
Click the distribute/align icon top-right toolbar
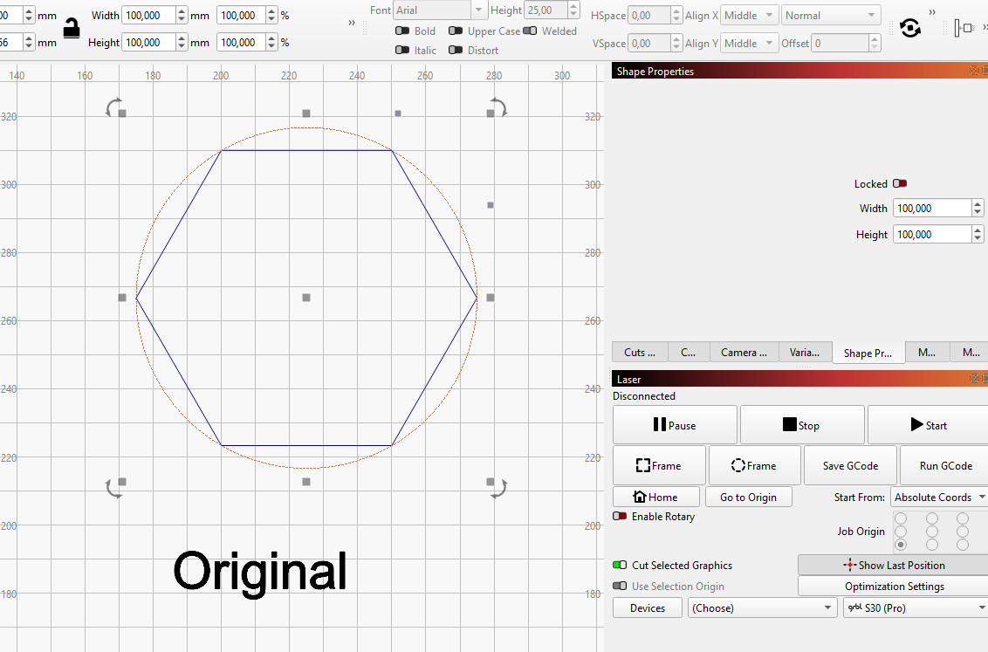(x=965, y=28)
